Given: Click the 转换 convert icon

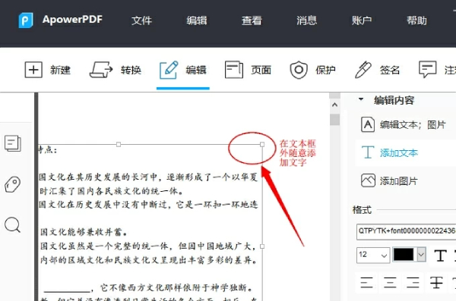Looking at the screenshot, I should (x=100, y=70).
